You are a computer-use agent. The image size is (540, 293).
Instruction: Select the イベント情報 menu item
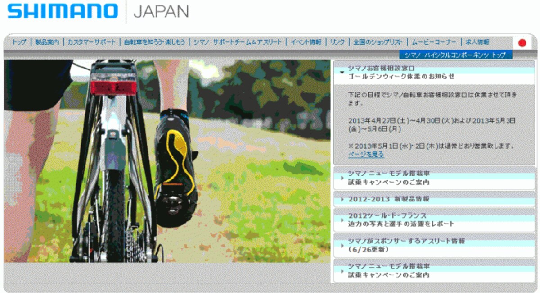[x=306, y=42]
